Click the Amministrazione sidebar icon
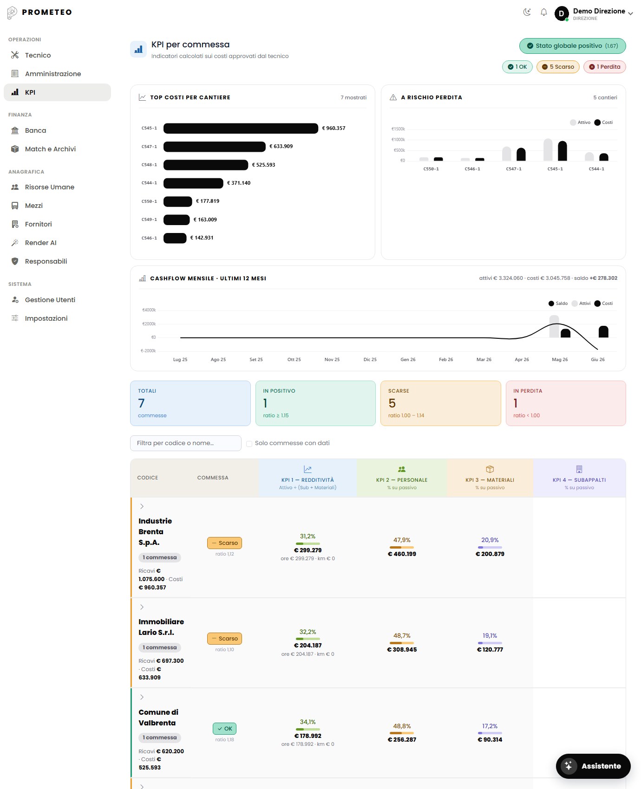 coord(15,74)
